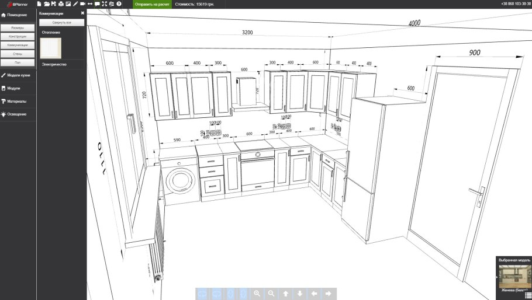This screenshot has height=300, width=532.
Task: Enter fullscreen mode via the expand arrows icon
Action: pos(104,4)
